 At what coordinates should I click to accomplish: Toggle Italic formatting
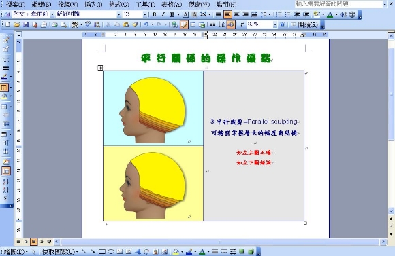coord(163,14)
